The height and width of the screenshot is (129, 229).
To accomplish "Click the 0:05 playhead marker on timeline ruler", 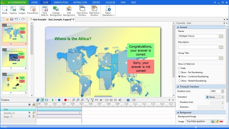I will pos(82,104).
